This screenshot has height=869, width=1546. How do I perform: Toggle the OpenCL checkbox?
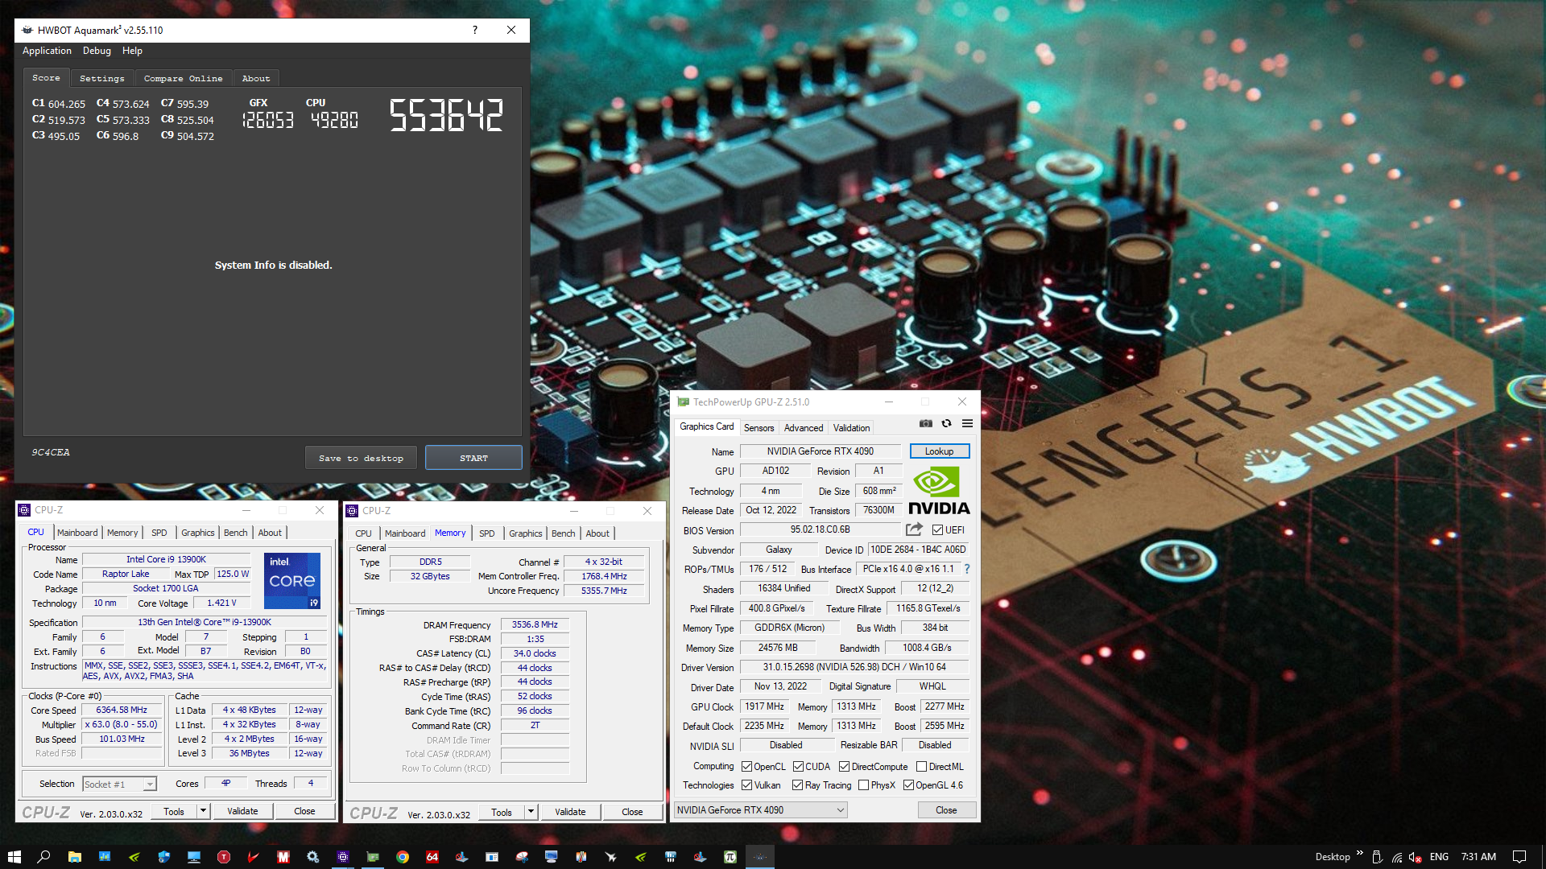click(x=746, y=767)
